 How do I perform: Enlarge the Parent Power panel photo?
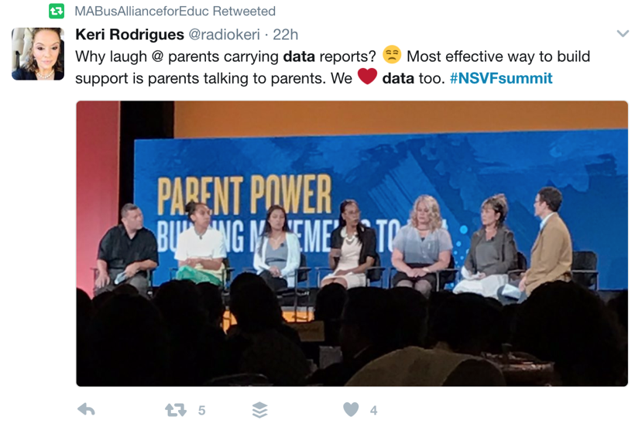352,244
